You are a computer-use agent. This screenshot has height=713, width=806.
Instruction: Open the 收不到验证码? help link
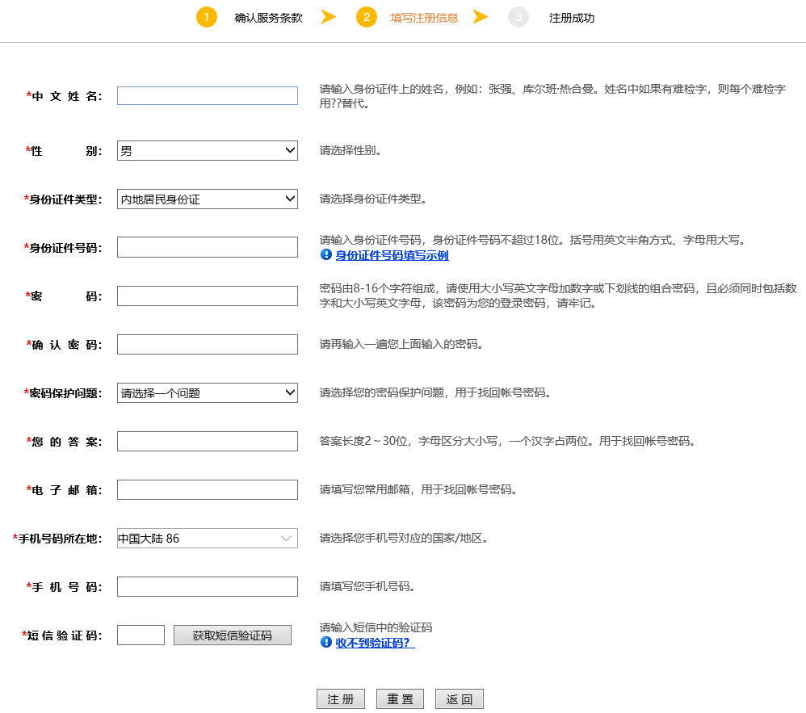pyautogui.click(x=375, y=643)
